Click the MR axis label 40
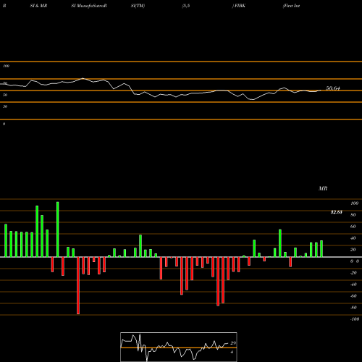The image size is (362, 362). (353, 238)
